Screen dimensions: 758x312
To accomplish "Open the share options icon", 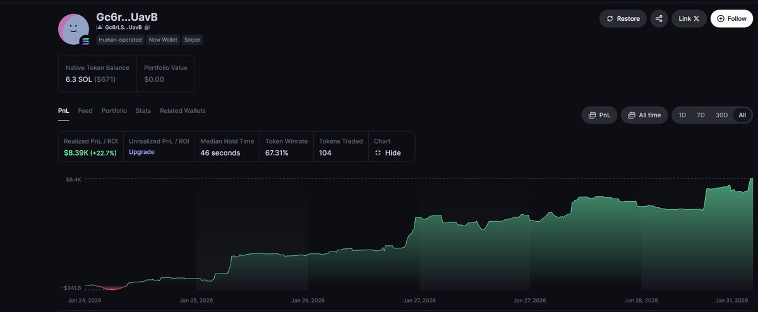I will (659, 18).
